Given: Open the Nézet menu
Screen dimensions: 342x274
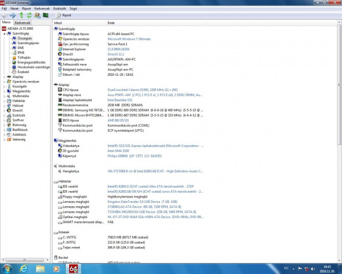Looking at the screenshot, I should [x=14, y=8].
